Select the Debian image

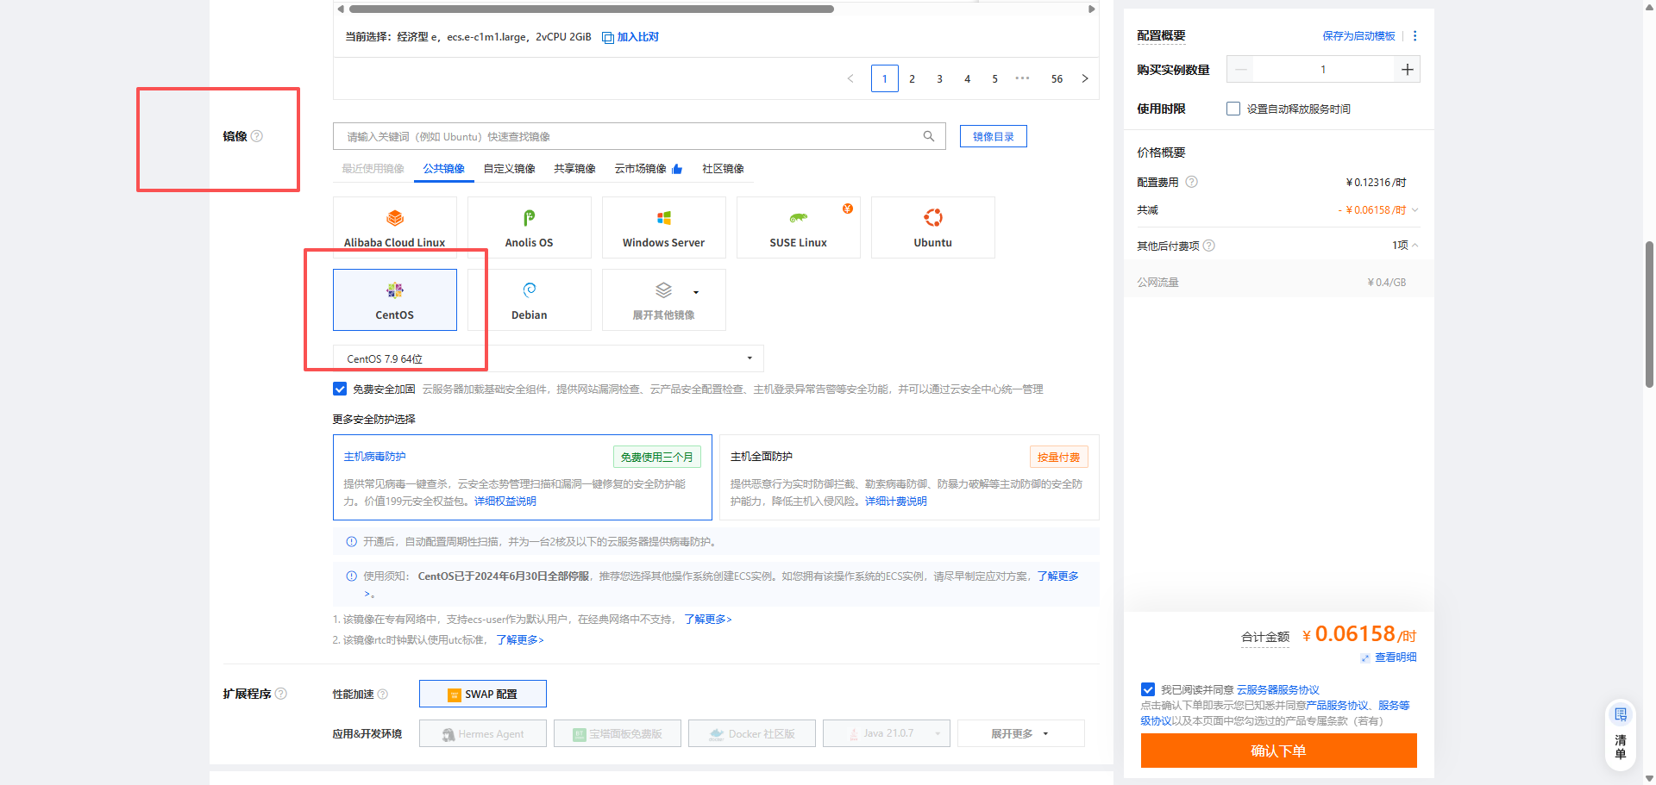[x=530, y=300]
